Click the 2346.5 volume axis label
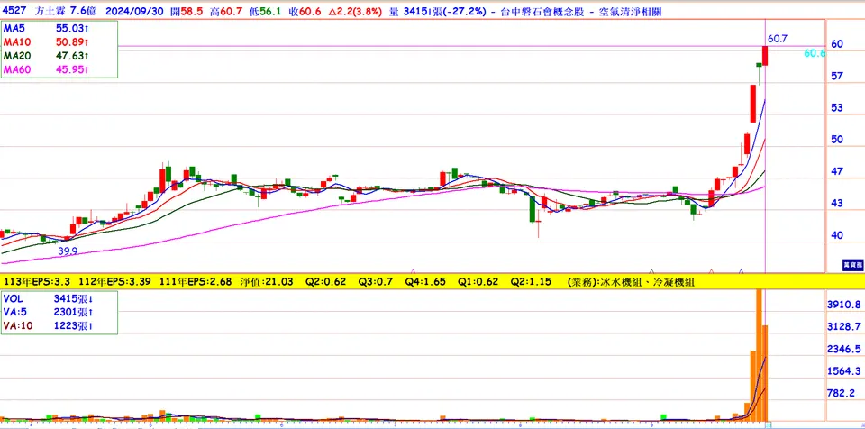 tap(844, 349)
